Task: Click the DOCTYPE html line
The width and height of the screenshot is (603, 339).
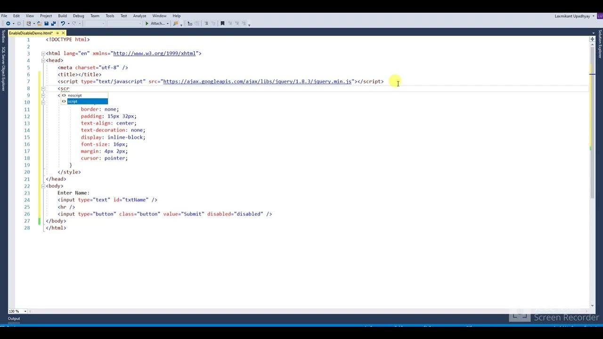Action: click(68, 40)
